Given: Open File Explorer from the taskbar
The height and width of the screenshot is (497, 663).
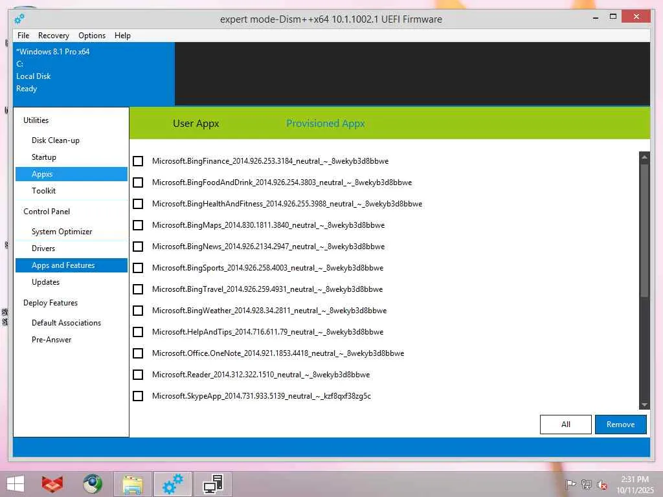Looking at the screenshot, I should (x=132, y=484).
